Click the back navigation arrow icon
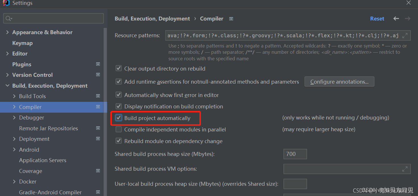 pyautogui.click(x=396, y=18)
